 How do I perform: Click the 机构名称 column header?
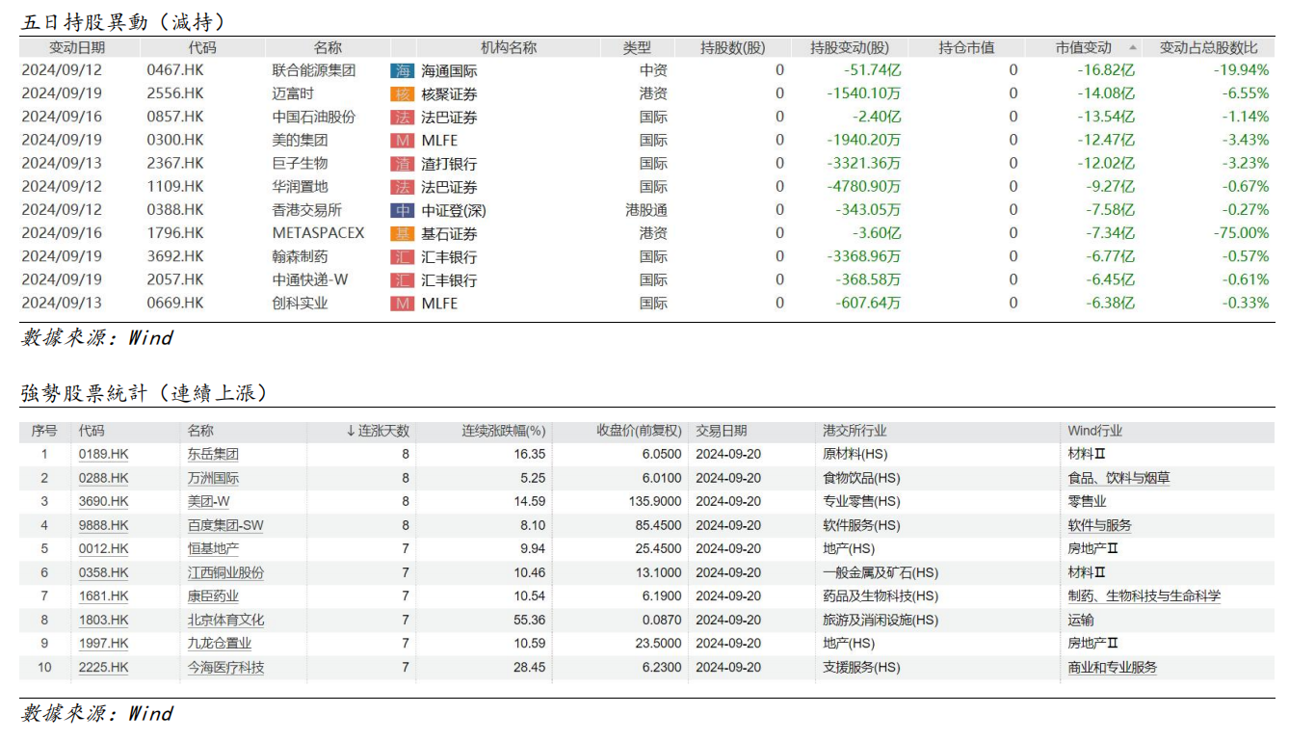click(509, 47)
